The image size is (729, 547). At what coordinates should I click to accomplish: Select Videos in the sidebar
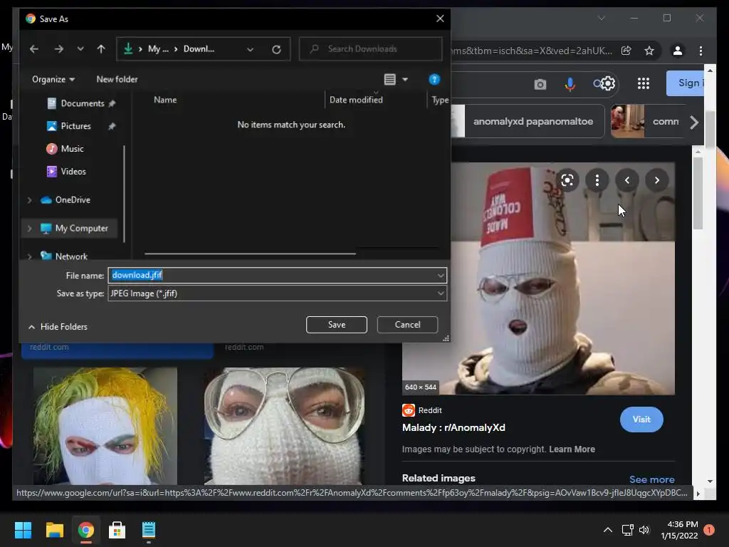pos(73,172)
